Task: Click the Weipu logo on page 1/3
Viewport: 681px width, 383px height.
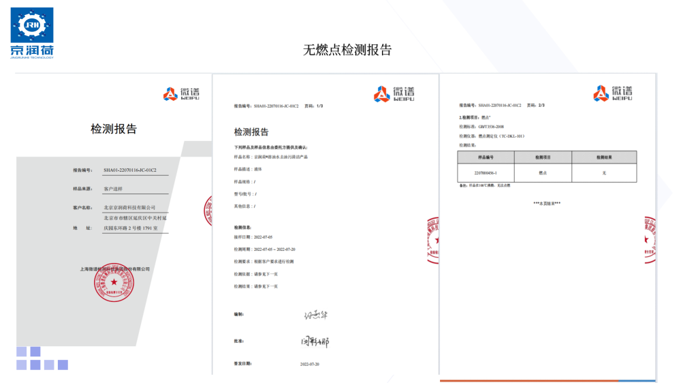Action: pyautogui.click(x=394, y=94)
